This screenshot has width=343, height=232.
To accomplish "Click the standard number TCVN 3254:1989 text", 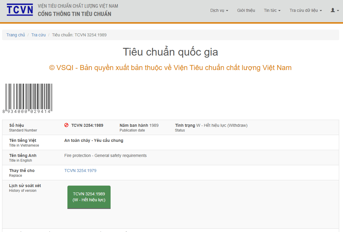I will pos(87,125).
